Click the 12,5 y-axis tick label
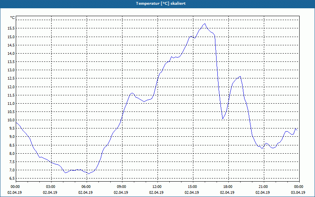The width and height of the screenshot is (315, 197). click(x=11, y=78)
